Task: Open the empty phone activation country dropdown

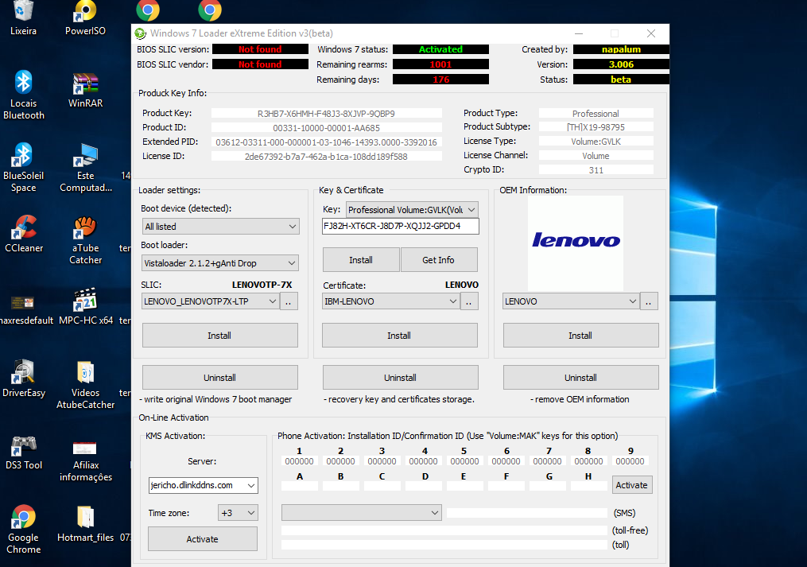Action: 361,512
